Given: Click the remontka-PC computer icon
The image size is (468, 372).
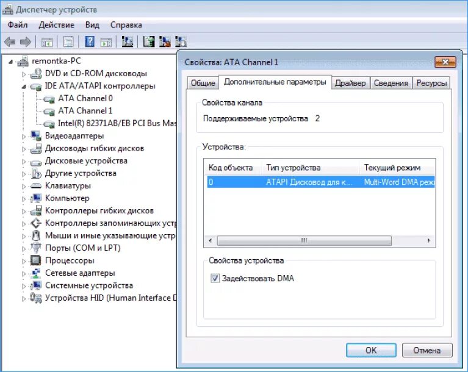Looking at the screenshot, I should (x=23, y=61).
